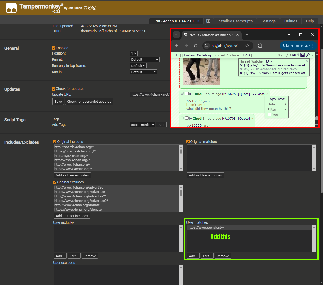
Task: Toggle the thread watcher eye icon
Action: pos(294,55)
